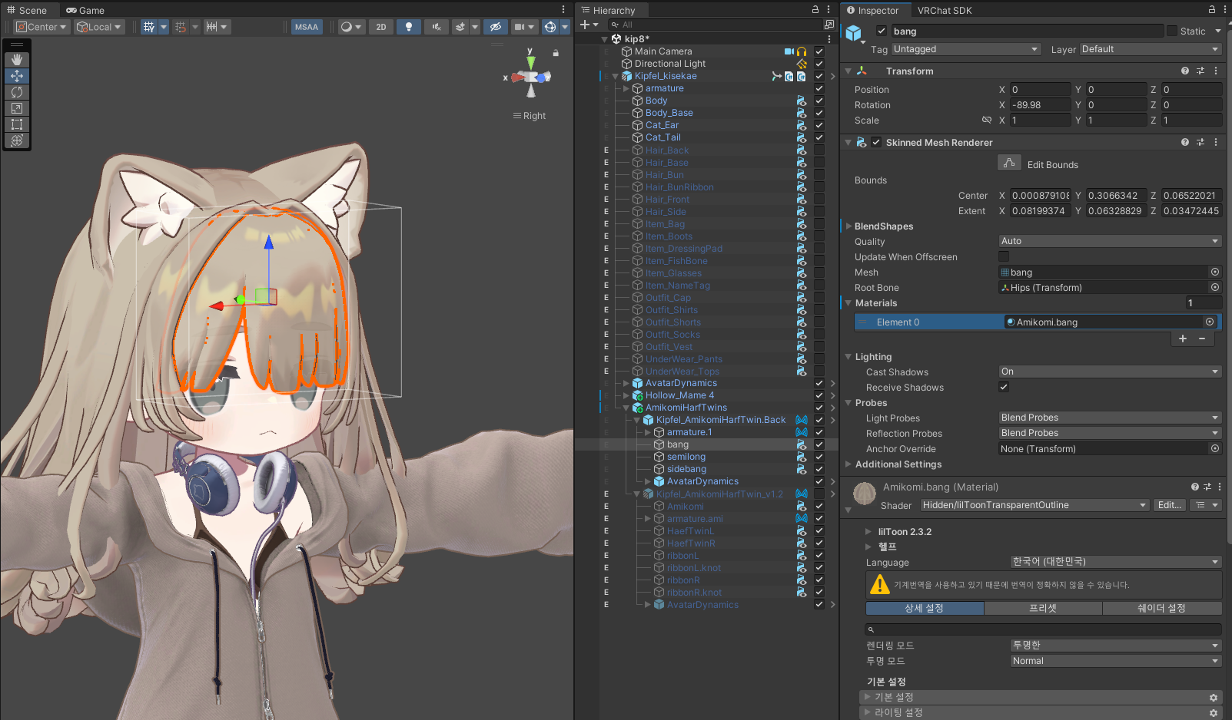Click the Amikomi.bang material preview thumbnail
Screen dimensions: 1232x720
coord(865,493)
